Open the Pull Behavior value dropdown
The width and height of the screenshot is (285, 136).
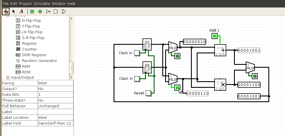click(55, 106)
